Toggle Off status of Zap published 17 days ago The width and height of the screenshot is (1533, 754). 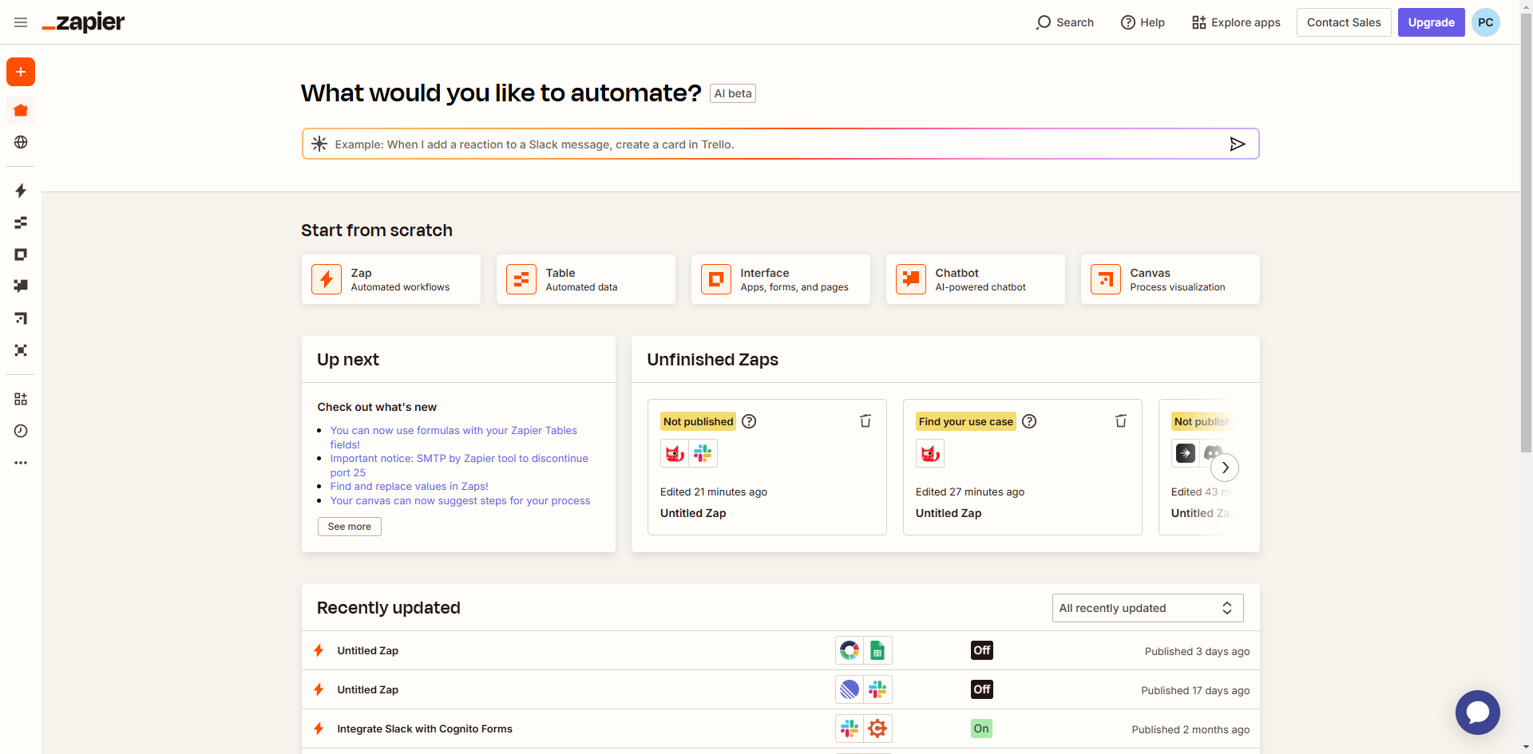981,689
